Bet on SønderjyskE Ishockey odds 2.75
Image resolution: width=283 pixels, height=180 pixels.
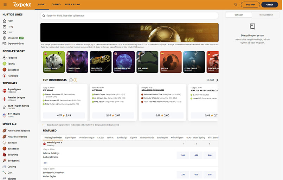[183, 175]
